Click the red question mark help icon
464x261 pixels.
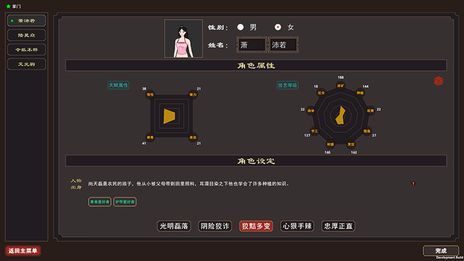point(413,184)
